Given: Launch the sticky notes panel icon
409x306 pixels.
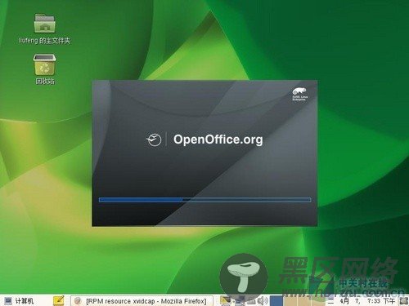Looking at the screenshot, I should [58, 300].
